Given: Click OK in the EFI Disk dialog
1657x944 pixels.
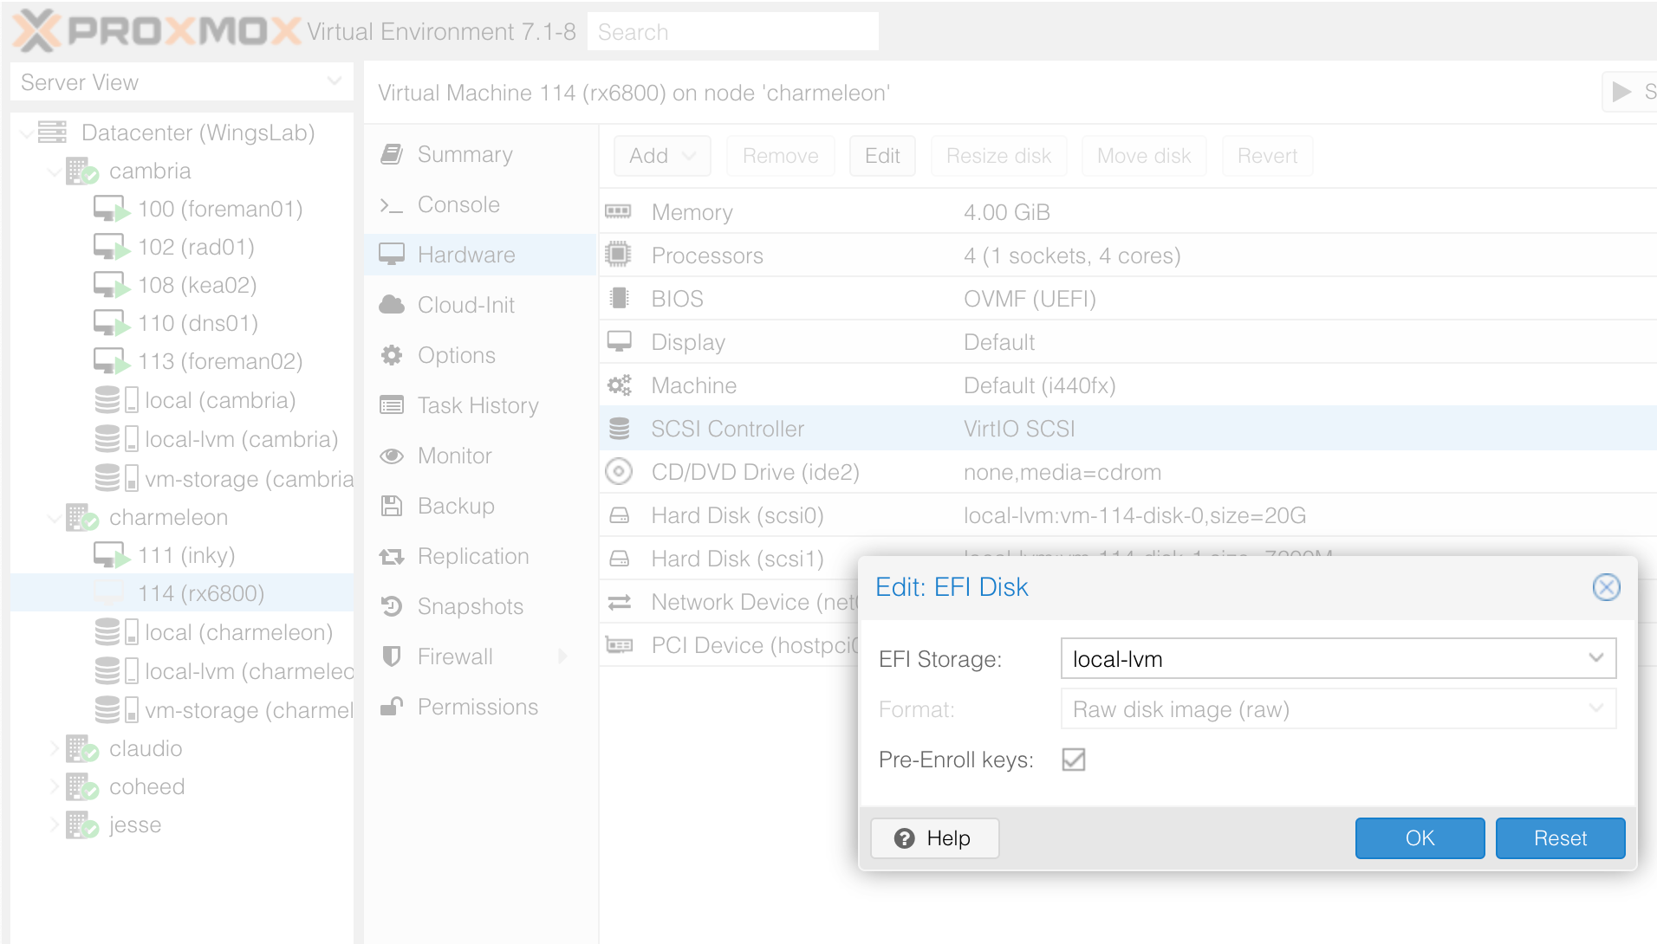Looking at the screenshot, I should coord(1420,837).
